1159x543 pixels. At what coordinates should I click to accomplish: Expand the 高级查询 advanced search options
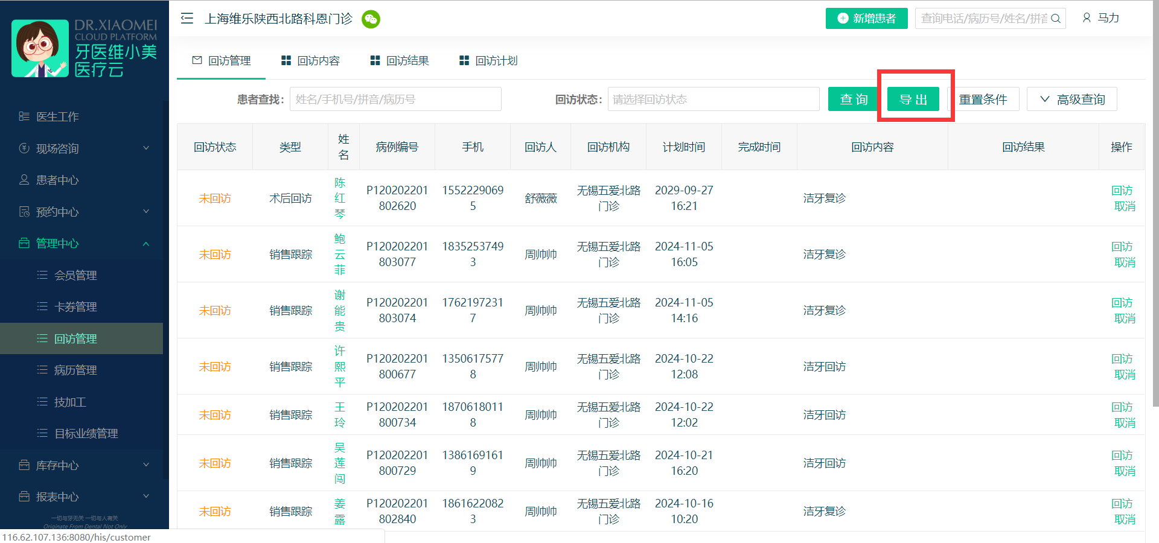coord(1071,100)
